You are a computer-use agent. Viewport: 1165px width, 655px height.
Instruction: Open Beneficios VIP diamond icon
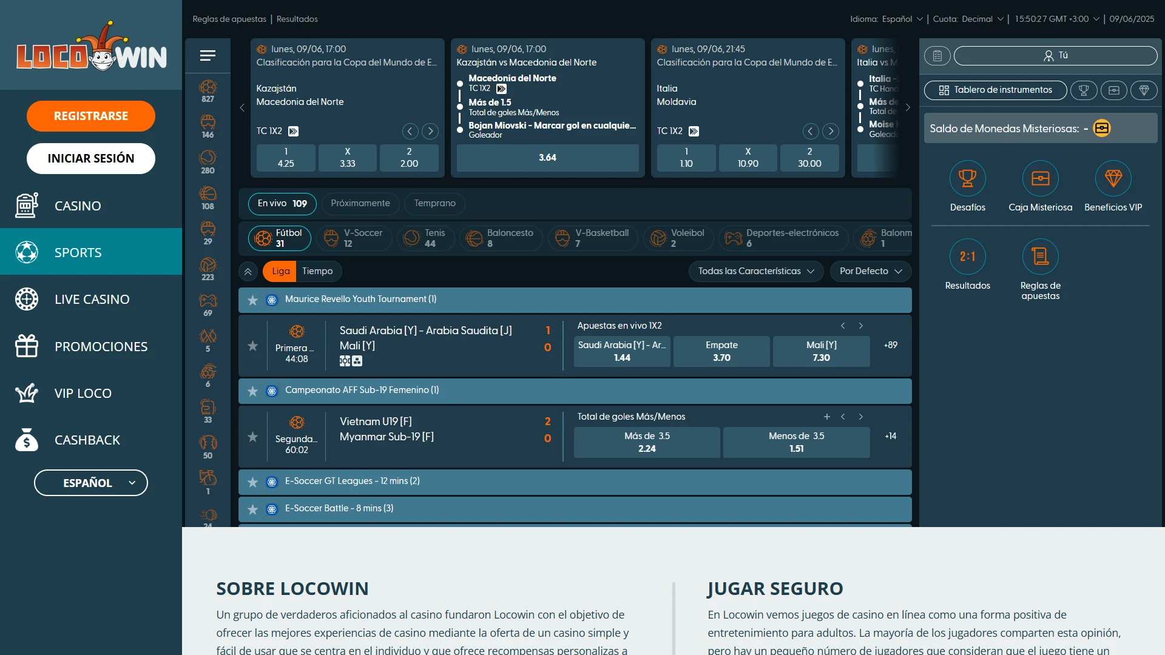(x=1113, y=178)
